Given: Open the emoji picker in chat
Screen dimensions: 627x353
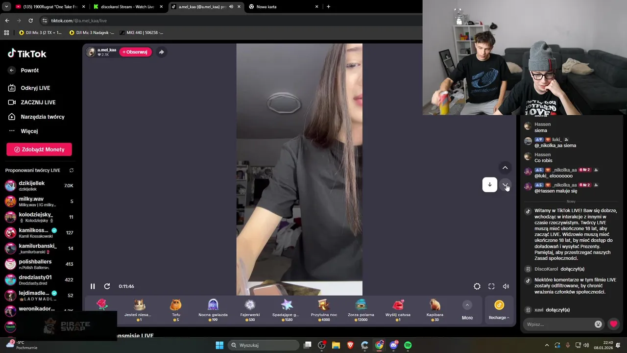Looking at the screenshot, I should (598, 324).
